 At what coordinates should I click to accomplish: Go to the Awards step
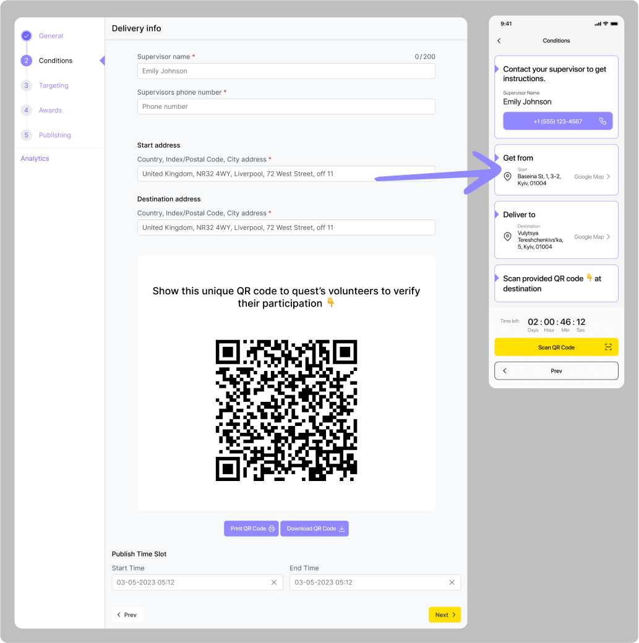pos(50,110)
